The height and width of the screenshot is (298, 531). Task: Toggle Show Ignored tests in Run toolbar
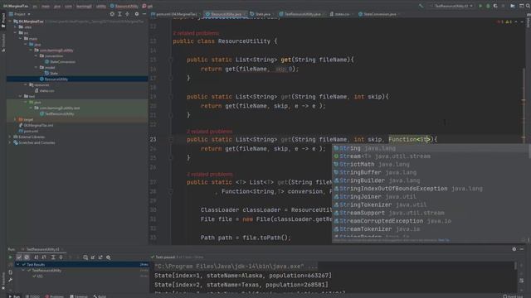tap(27, 257)
